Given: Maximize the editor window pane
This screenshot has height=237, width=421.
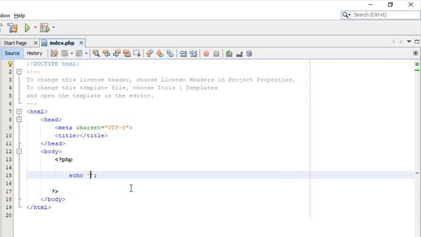Looking at the screenshot, I should pyautogui.click(x=417, y=41).
